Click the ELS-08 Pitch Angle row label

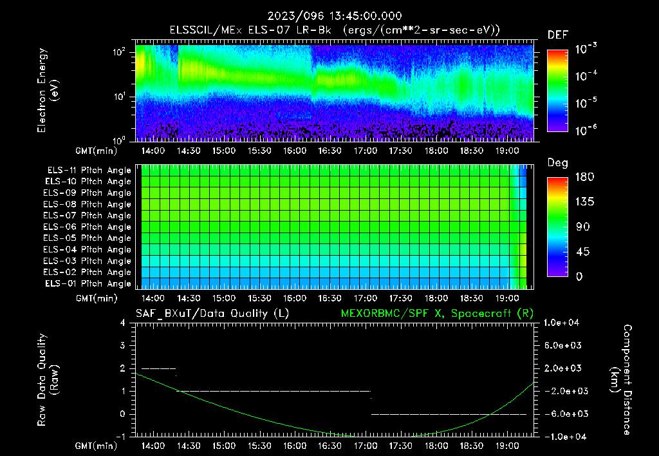pos(87,204)
